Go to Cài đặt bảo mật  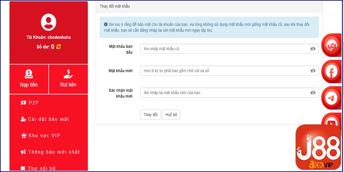point(48,119)
